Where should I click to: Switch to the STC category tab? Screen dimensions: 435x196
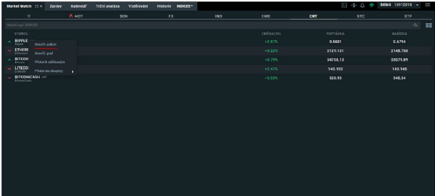(361, 16)
